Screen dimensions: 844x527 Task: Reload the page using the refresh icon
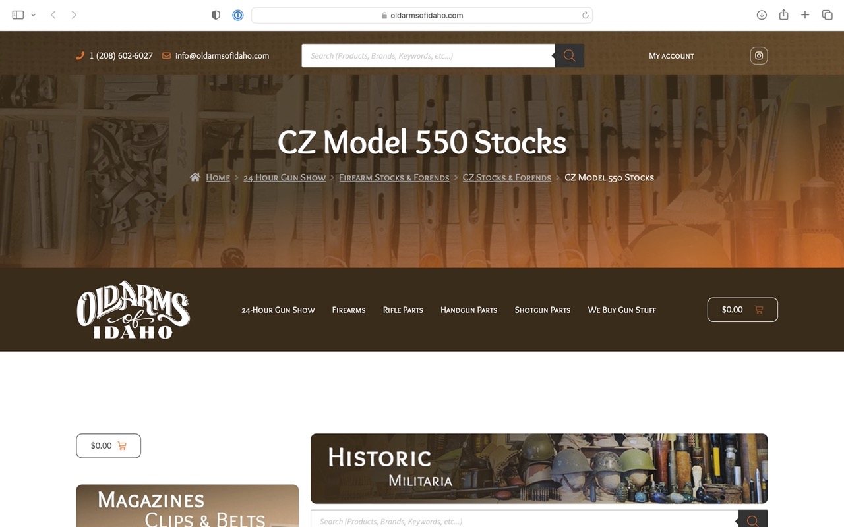click(585, 15)
